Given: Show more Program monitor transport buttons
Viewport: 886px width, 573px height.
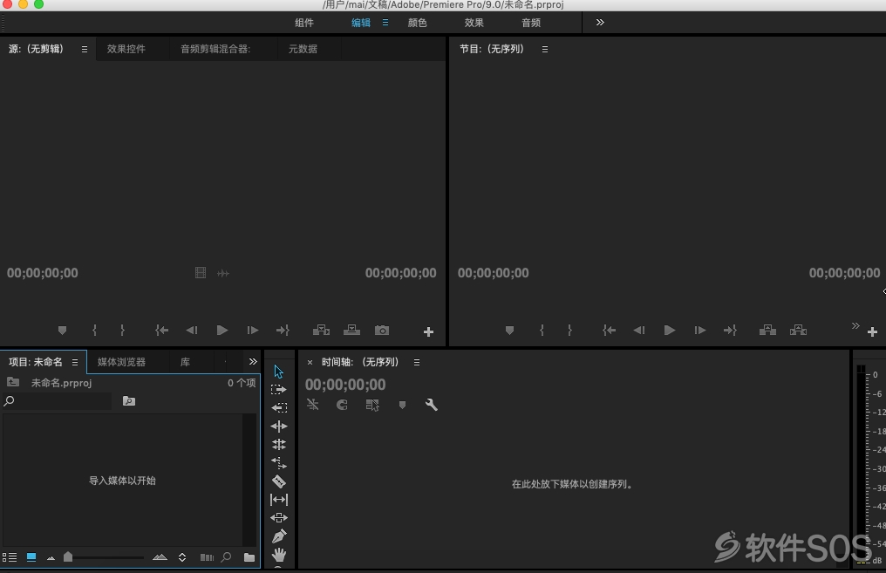Looking at the screenshot, I should click(855, 325).
